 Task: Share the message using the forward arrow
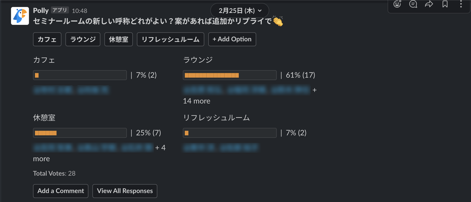429,4
